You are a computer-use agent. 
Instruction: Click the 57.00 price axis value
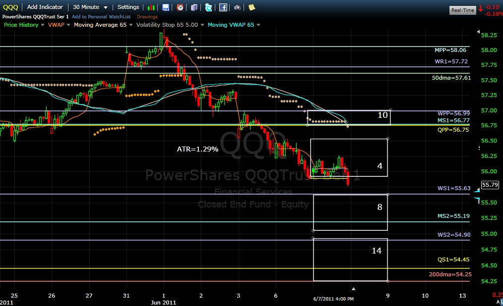[x=489, y=111]
